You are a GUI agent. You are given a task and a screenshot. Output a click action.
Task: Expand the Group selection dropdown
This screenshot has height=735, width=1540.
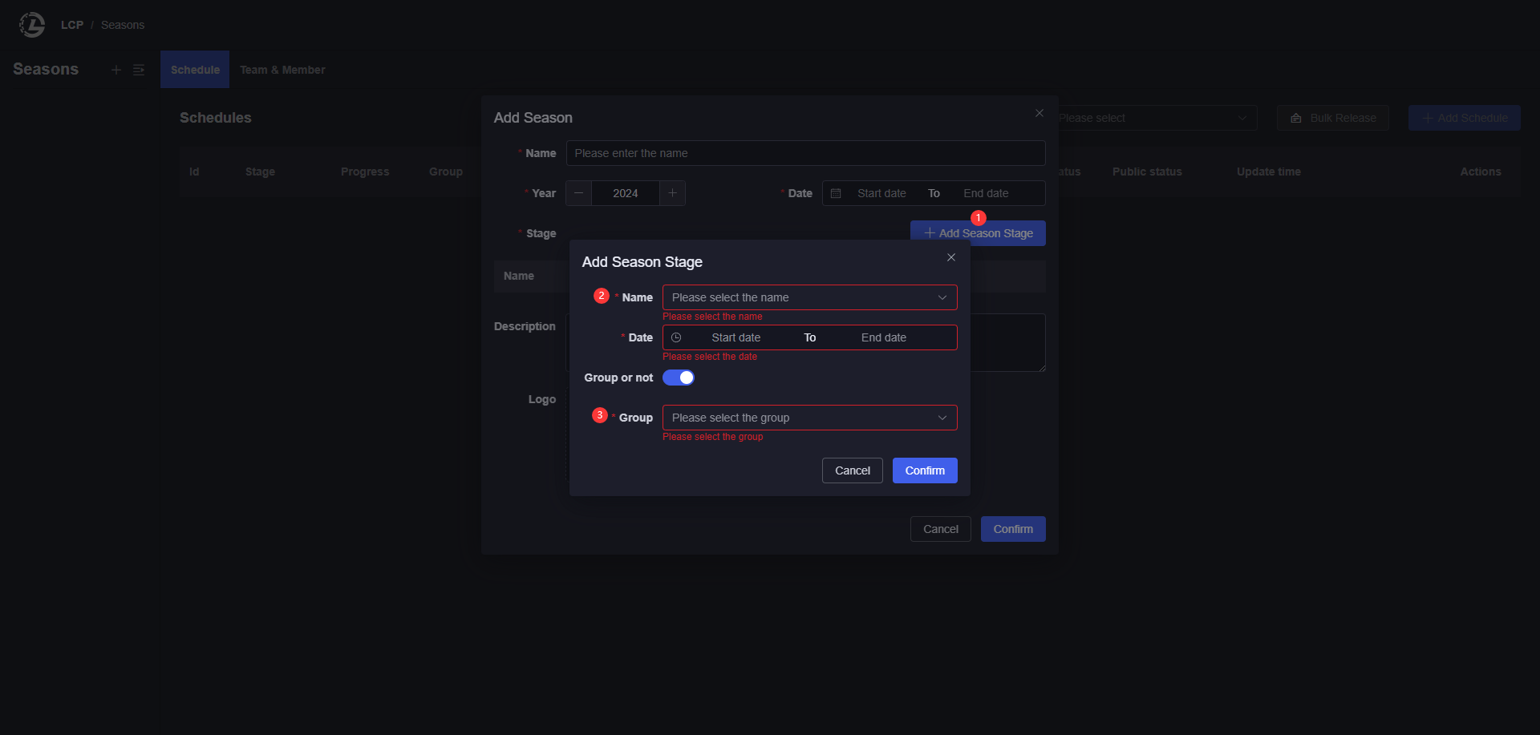coord(809,418)
